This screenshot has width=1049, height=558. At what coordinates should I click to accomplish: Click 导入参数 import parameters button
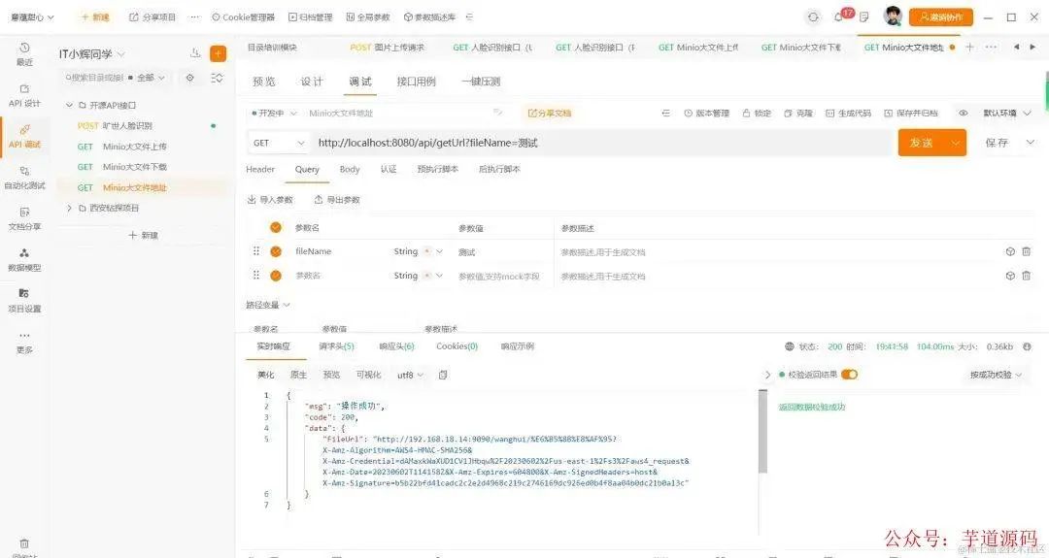[270, 199]
